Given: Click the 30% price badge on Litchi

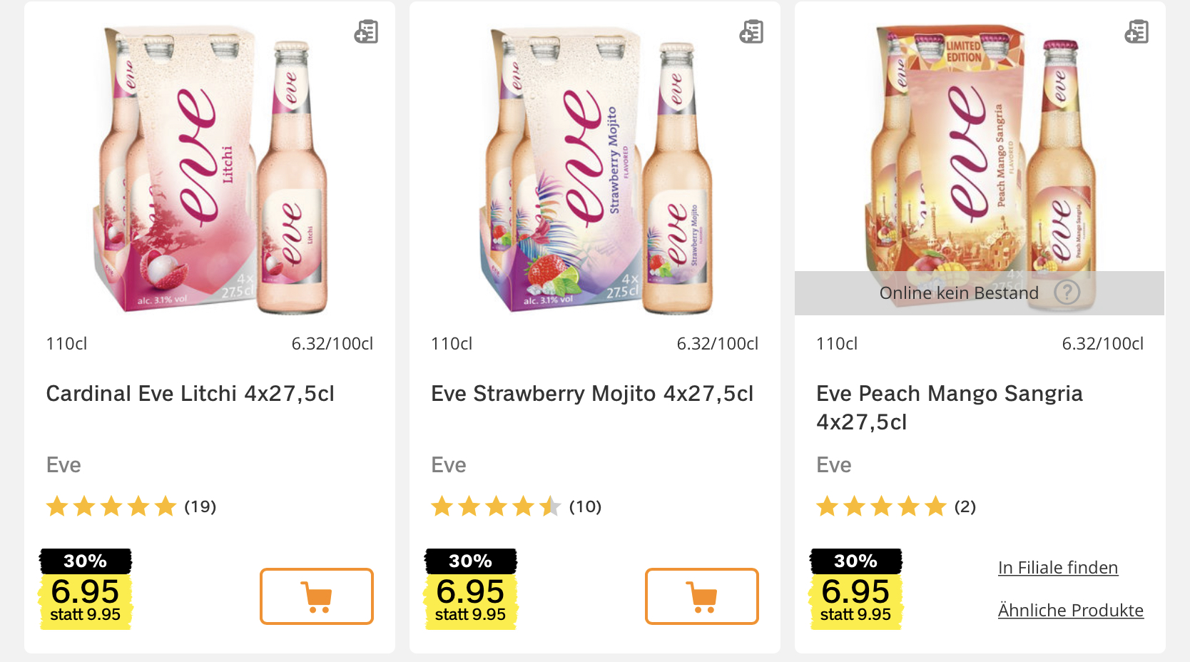Looking at the screenshot, I should 86,589.
